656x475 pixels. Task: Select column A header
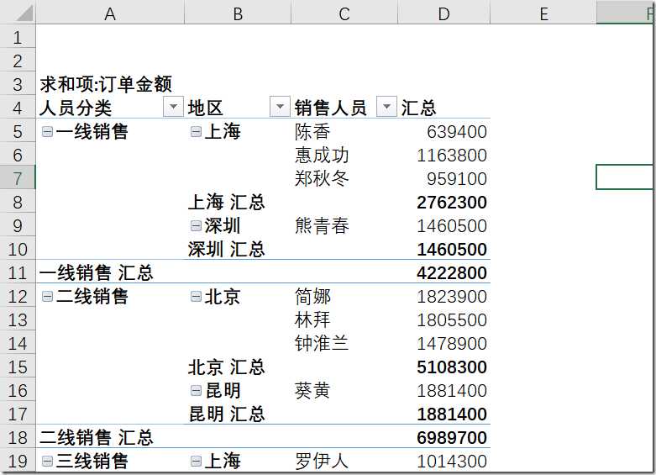pyautogui.click(x=110, y=13)
